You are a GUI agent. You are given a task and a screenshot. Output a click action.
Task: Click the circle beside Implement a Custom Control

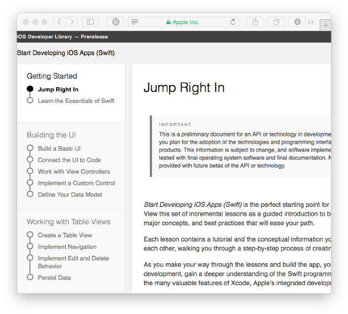coord(30,183)
